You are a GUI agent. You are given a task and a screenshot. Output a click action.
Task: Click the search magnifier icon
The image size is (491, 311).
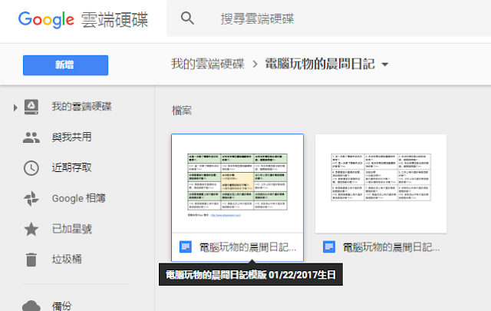187,18
